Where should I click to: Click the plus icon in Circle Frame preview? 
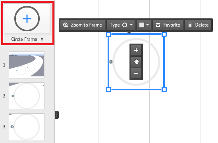click(27, 19)
